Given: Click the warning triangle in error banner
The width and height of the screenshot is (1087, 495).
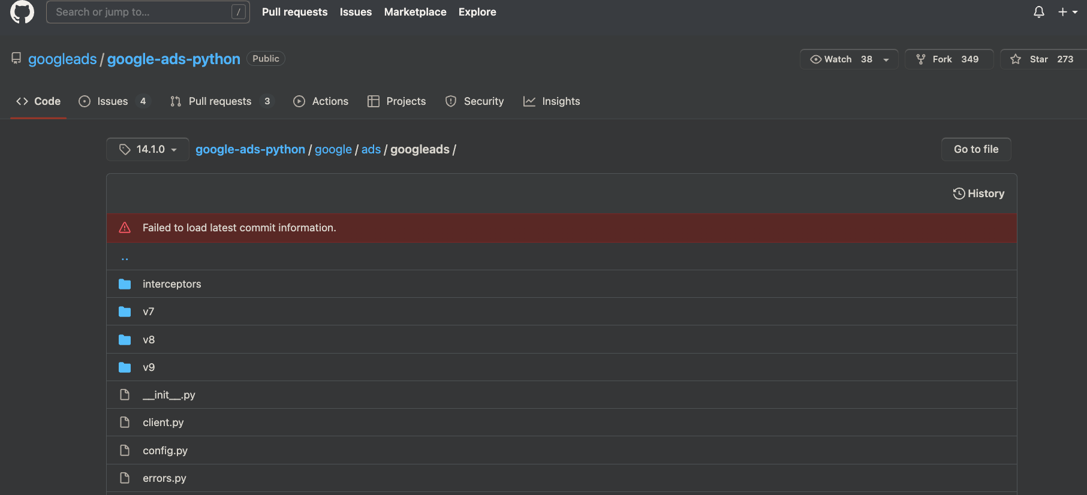Looking at the screenshot, I should 125,228.
